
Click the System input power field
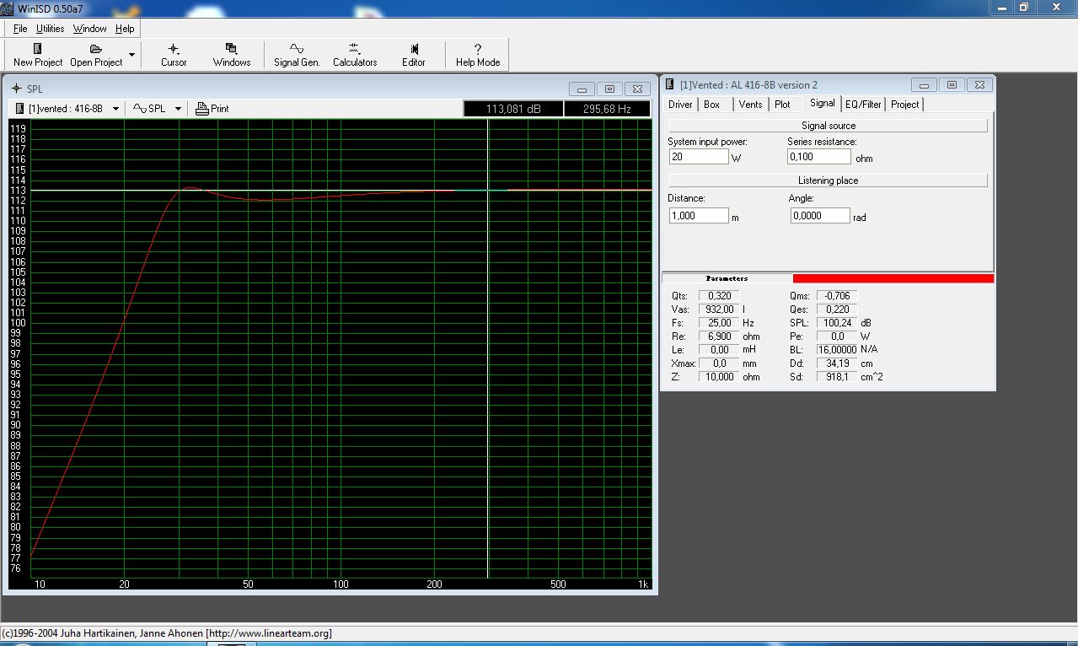pyautogui.click(x=699, y=157)
